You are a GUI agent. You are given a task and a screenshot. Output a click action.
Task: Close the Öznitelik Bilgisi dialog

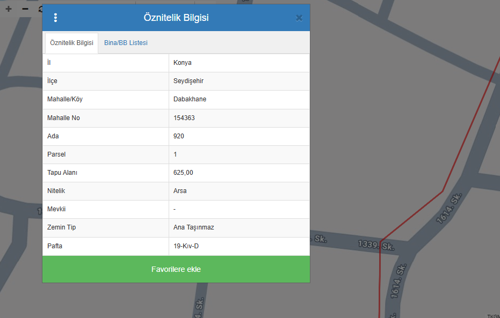299,18
